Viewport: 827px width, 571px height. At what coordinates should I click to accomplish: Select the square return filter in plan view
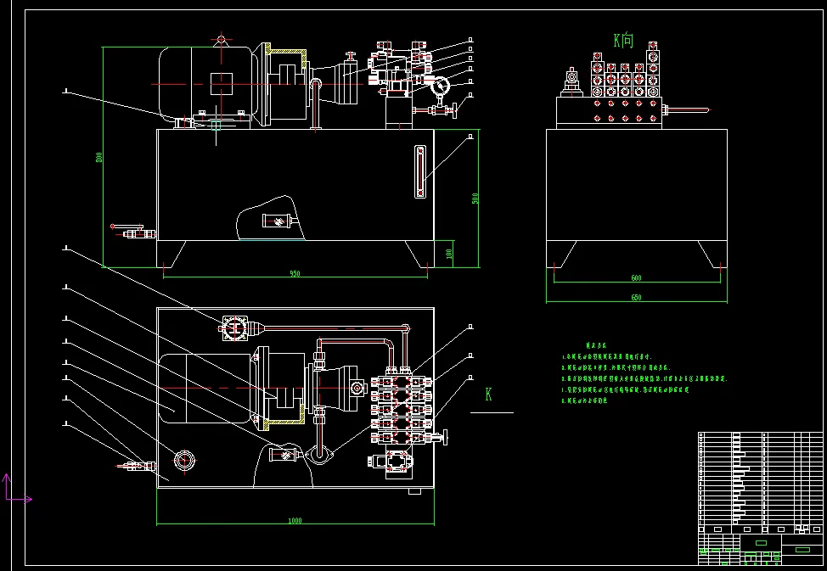234,328
